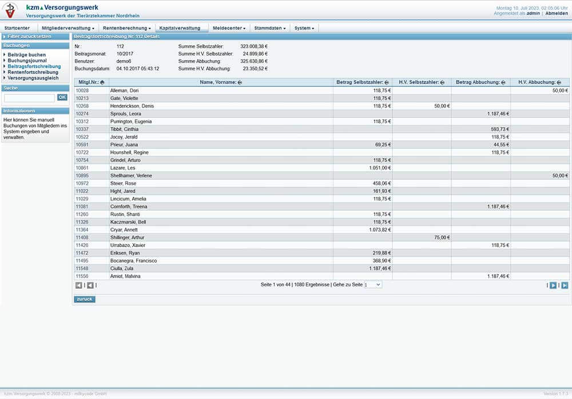Click Summe Abbuchung value 325.630,86 €
Image resolution: width=572 pixels, height=399 pixels.
tap(254, 61)
